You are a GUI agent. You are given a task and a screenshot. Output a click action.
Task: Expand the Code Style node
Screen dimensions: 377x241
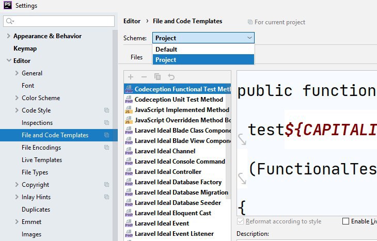(x=17, y=110)
